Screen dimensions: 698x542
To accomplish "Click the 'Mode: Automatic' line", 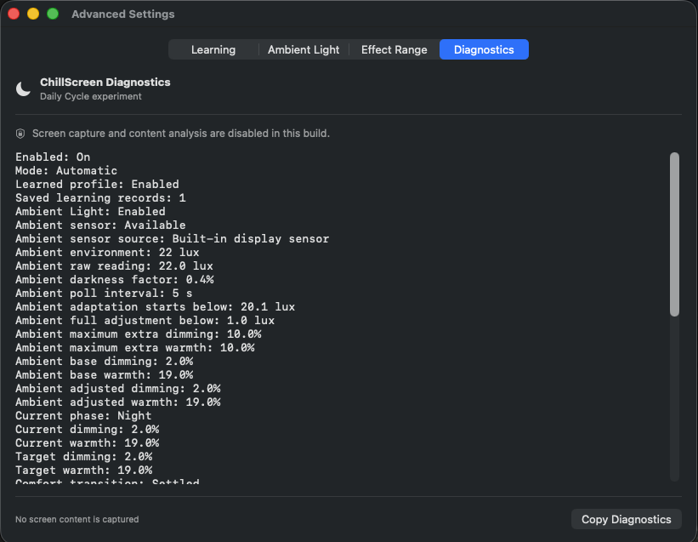I will (x=66, y=170).
